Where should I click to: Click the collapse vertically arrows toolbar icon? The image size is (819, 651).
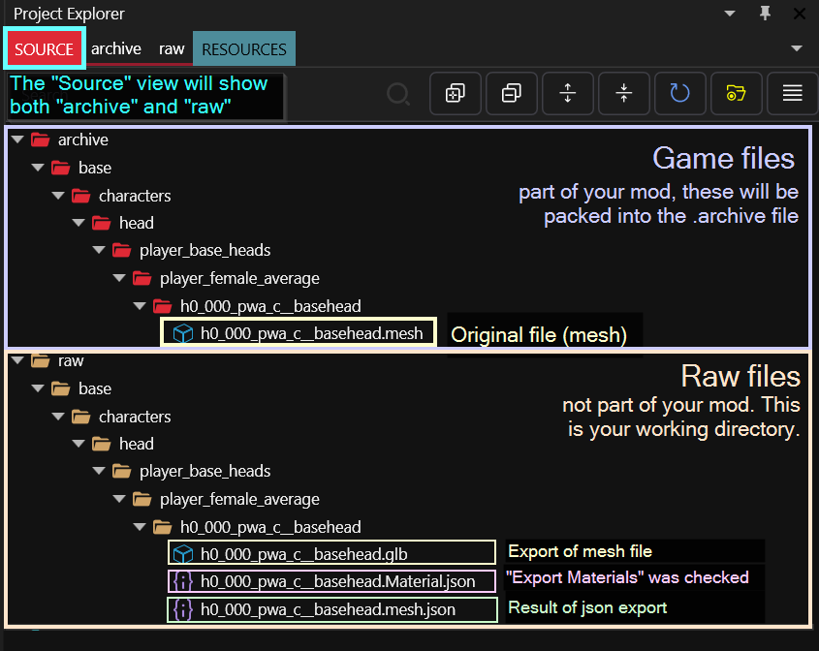tap(624, 93)
